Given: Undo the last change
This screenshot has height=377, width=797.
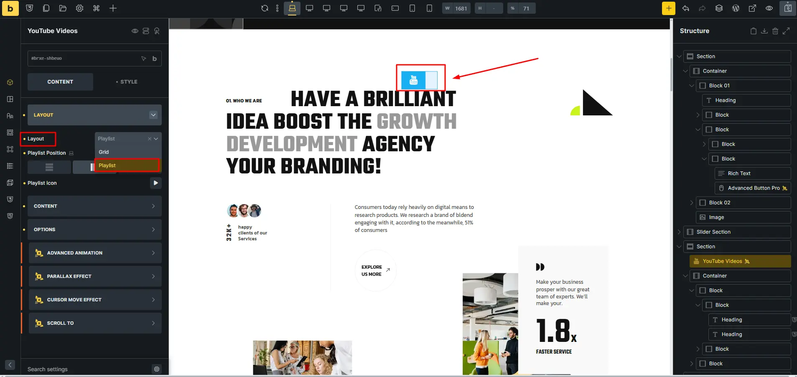Looking at the screenshot, I should tap(685, 8).
